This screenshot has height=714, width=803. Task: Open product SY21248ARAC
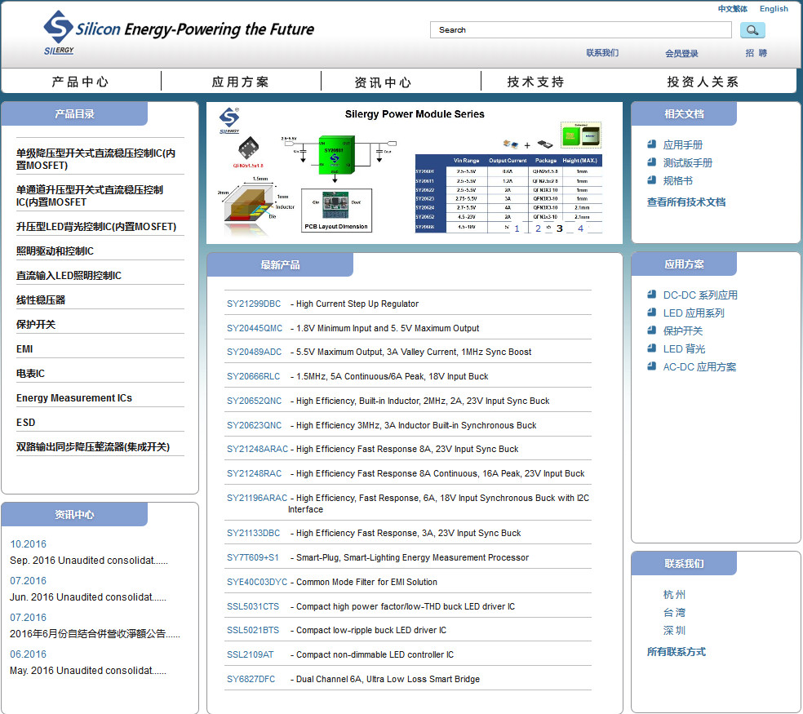point(258,449)
